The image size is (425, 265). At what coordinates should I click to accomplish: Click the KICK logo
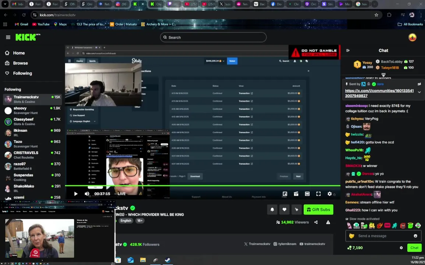click(x=28, y=37)
